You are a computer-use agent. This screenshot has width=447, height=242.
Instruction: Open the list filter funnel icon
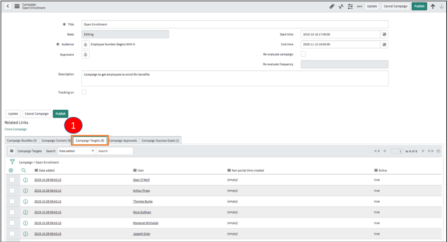click(x=12, y=162)
